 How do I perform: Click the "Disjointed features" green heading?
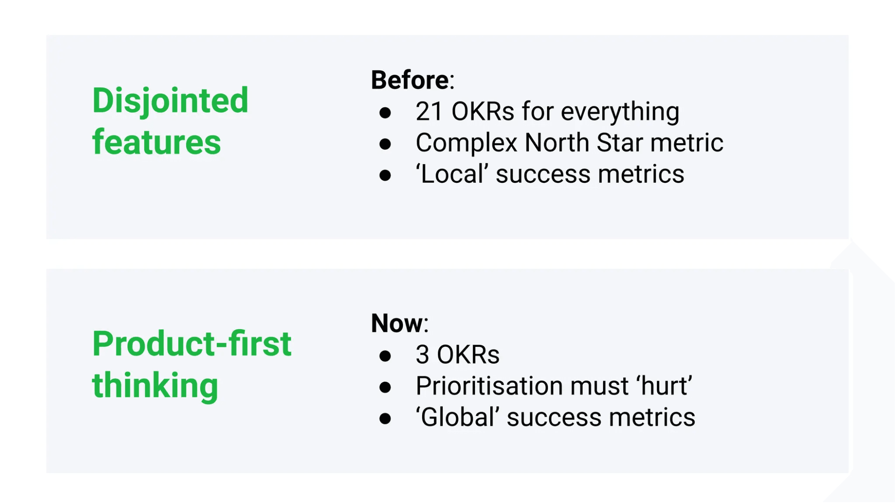(x=170, y=120)
